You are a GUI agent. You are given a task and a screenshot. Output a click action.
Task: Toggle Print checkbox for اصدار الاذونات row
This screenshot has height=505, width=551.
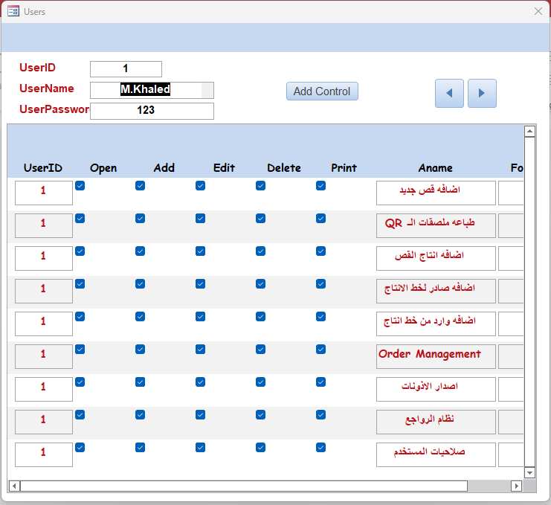[x=320, y=382]
